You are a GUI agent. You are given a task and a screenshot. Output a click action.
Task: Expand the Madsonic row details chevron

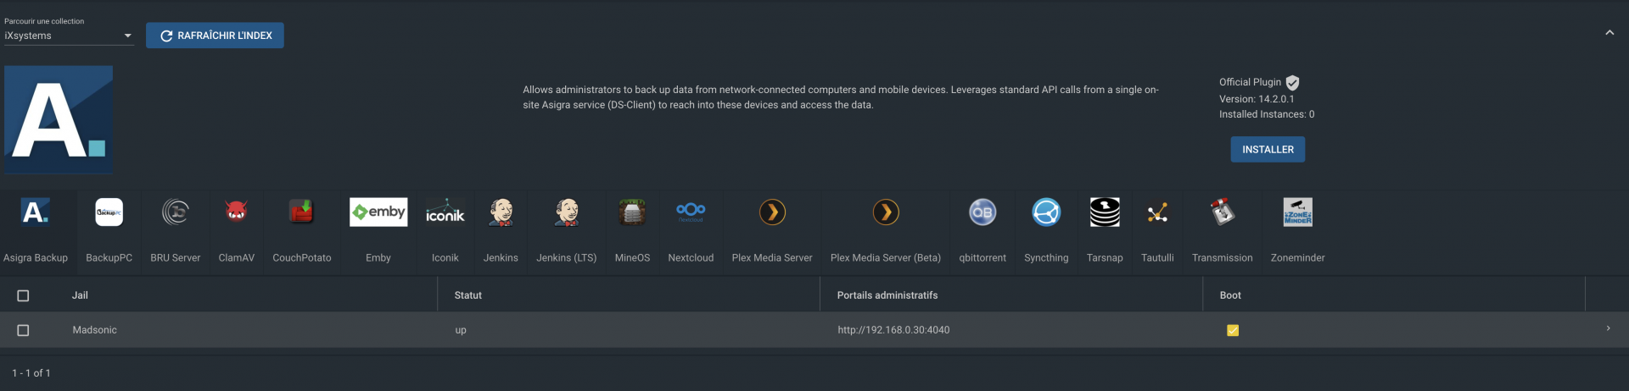1608,328
